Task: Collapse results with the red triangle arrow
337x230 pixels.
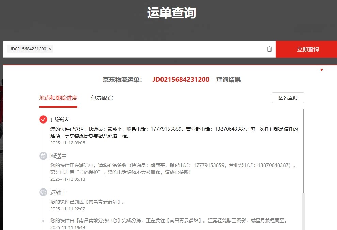Action: click(x=322, y=70)
